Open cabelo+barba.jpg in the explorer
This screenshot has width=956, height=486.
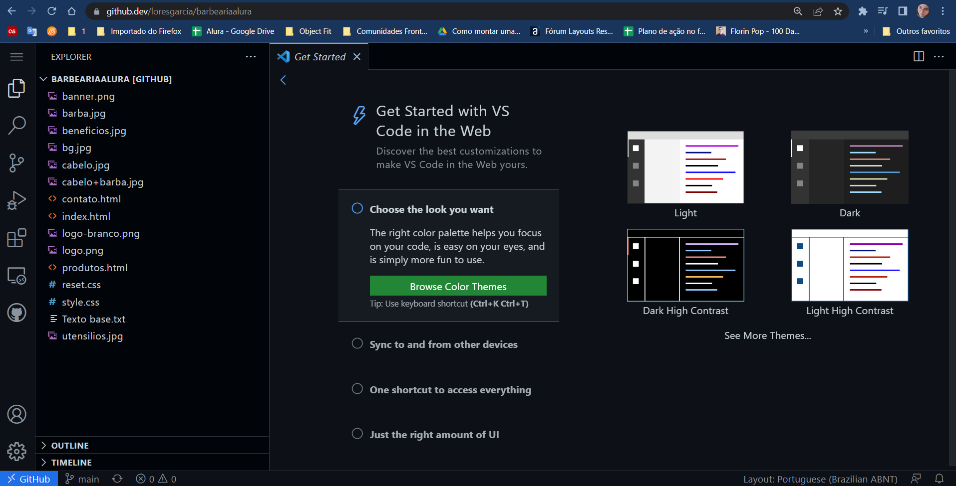point(152,182)
